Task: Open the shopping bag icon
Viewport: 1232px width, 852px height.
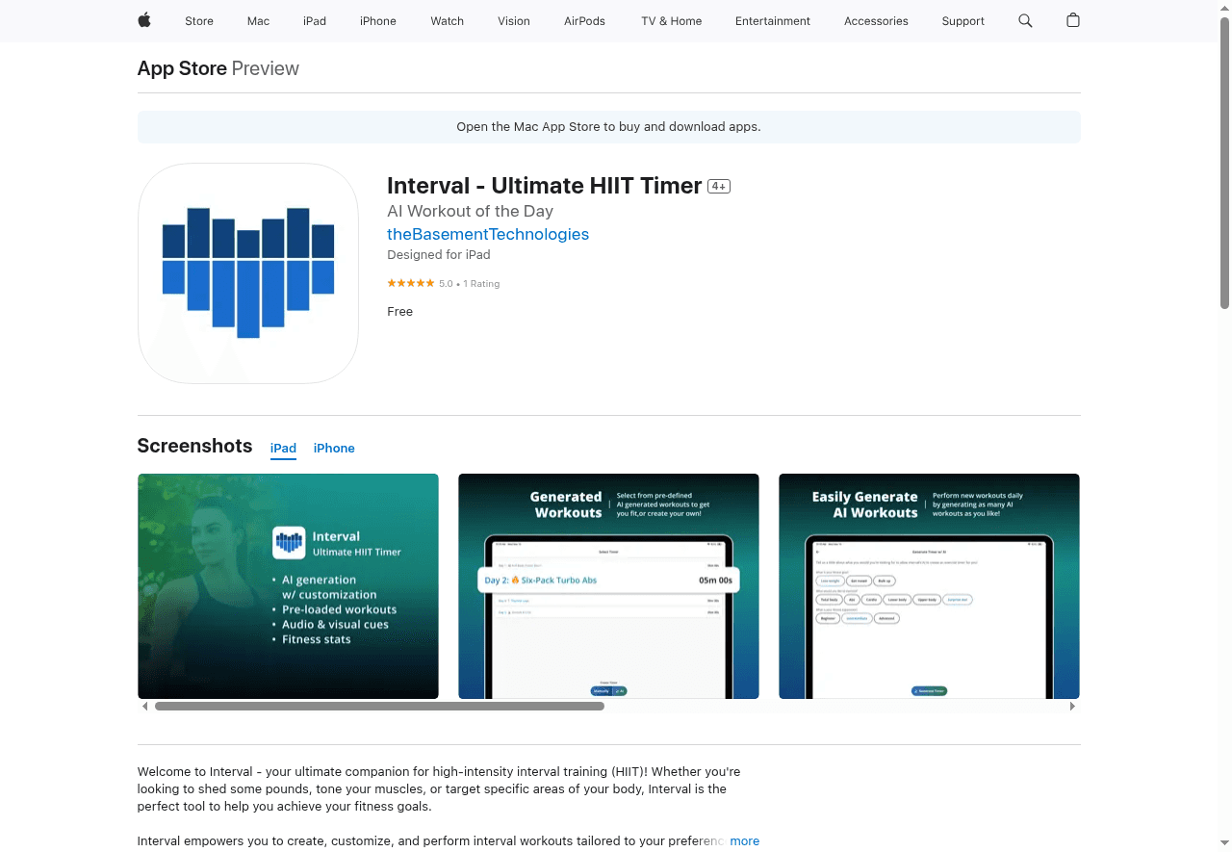Action: coord(1073,20)
